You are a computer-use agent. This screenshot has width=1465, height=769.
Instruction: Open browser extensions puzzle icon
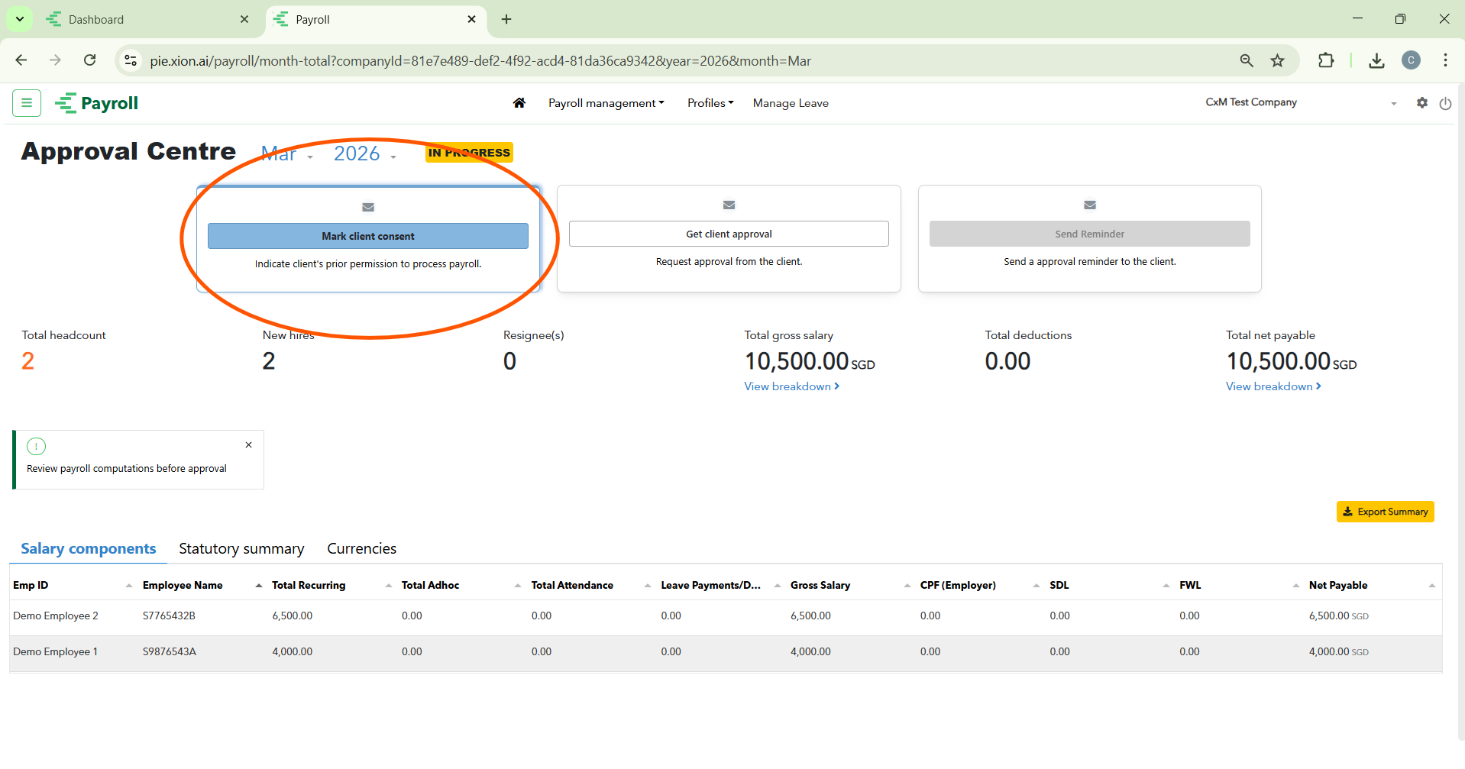click(x=1326, y=60)
